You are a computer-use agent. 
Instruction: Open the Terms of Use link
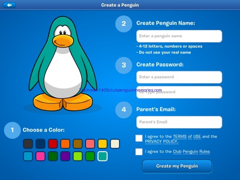(187, 136)
